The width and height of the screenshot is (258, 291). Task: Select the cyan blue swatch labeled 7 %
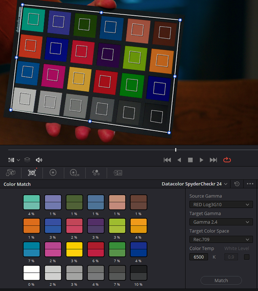[x=32, y=249]
